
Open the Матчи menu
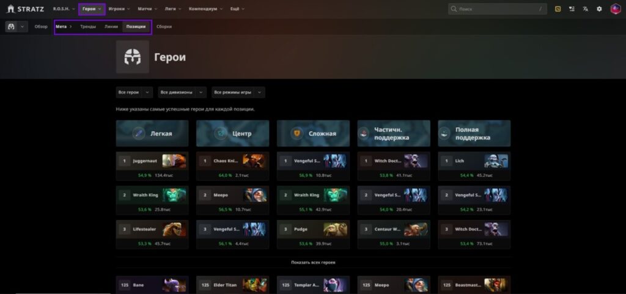tap(147, 9)
